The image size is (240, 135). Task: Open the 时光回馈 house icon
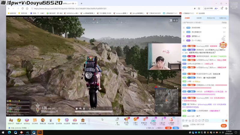tap(83, 121)
